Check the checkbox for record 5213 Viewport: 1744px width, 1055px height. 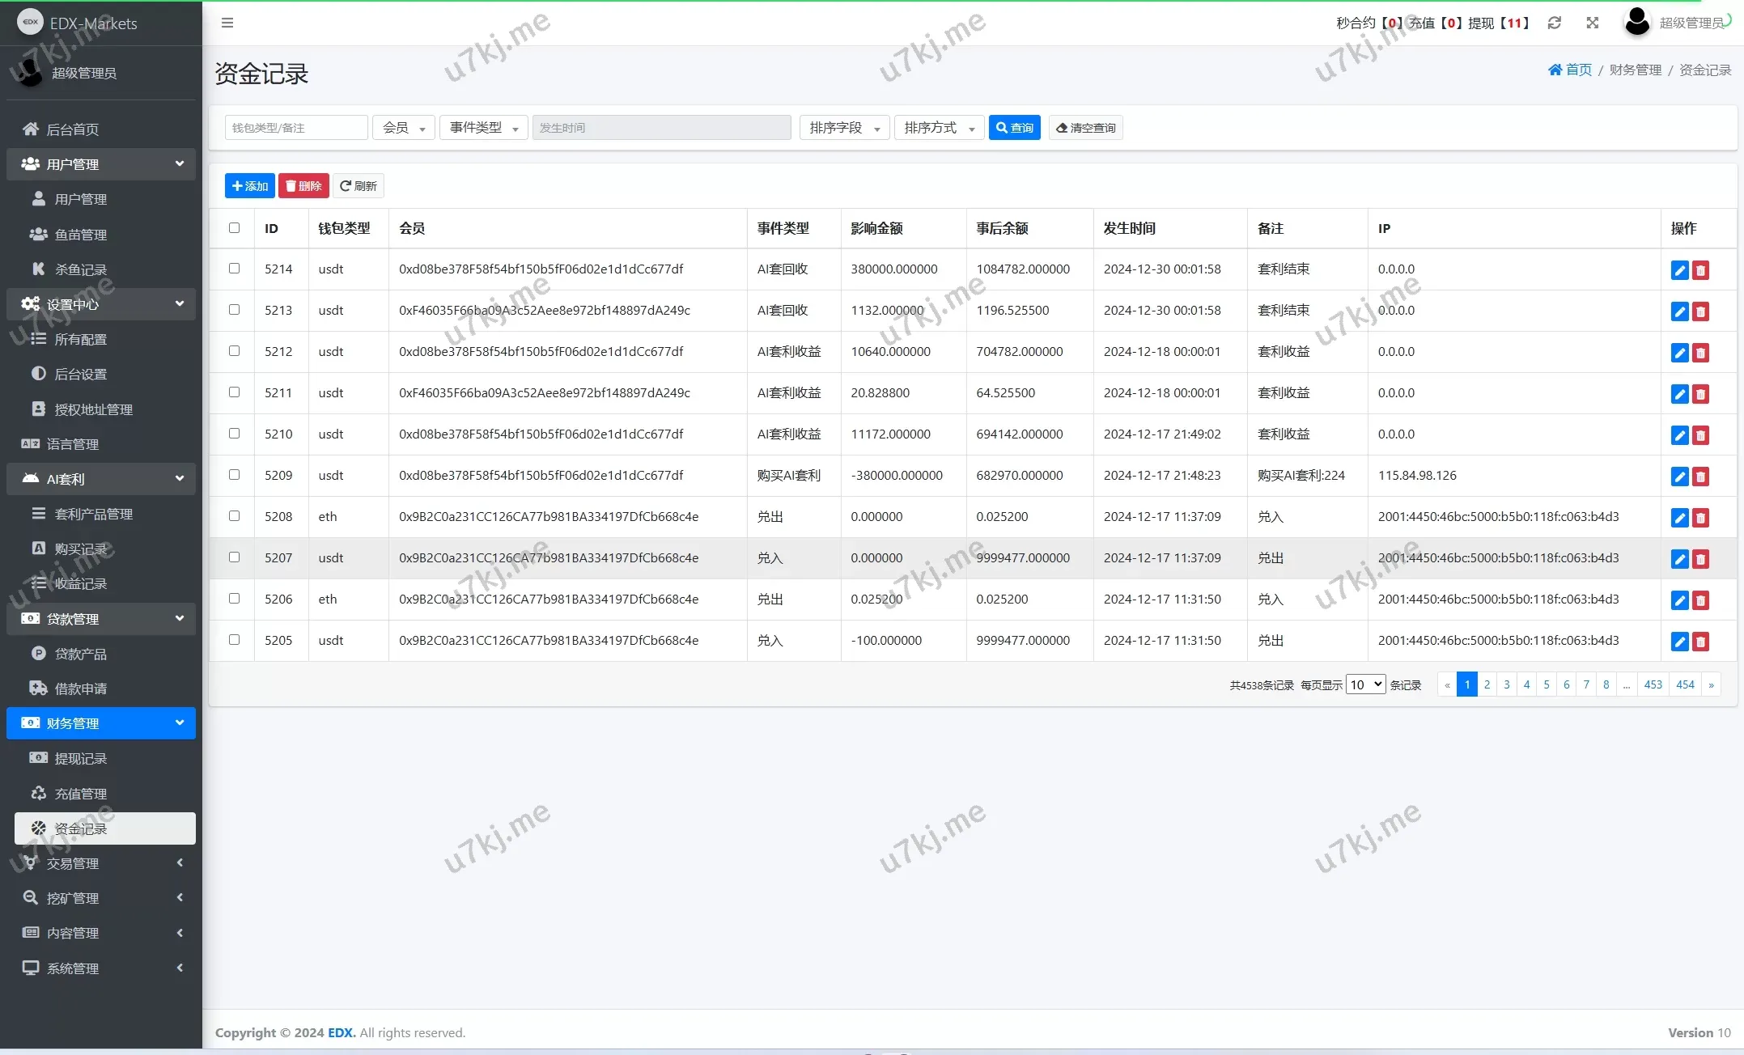click(x=234, y=310)
